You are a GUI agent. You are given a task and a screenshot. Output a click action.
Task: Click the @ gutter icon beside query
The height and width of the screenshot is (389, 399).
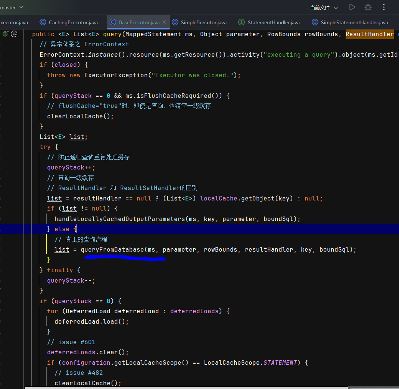14,34
